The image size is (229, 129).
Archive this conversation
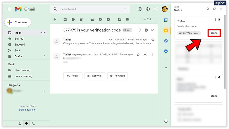pos(65,19)
